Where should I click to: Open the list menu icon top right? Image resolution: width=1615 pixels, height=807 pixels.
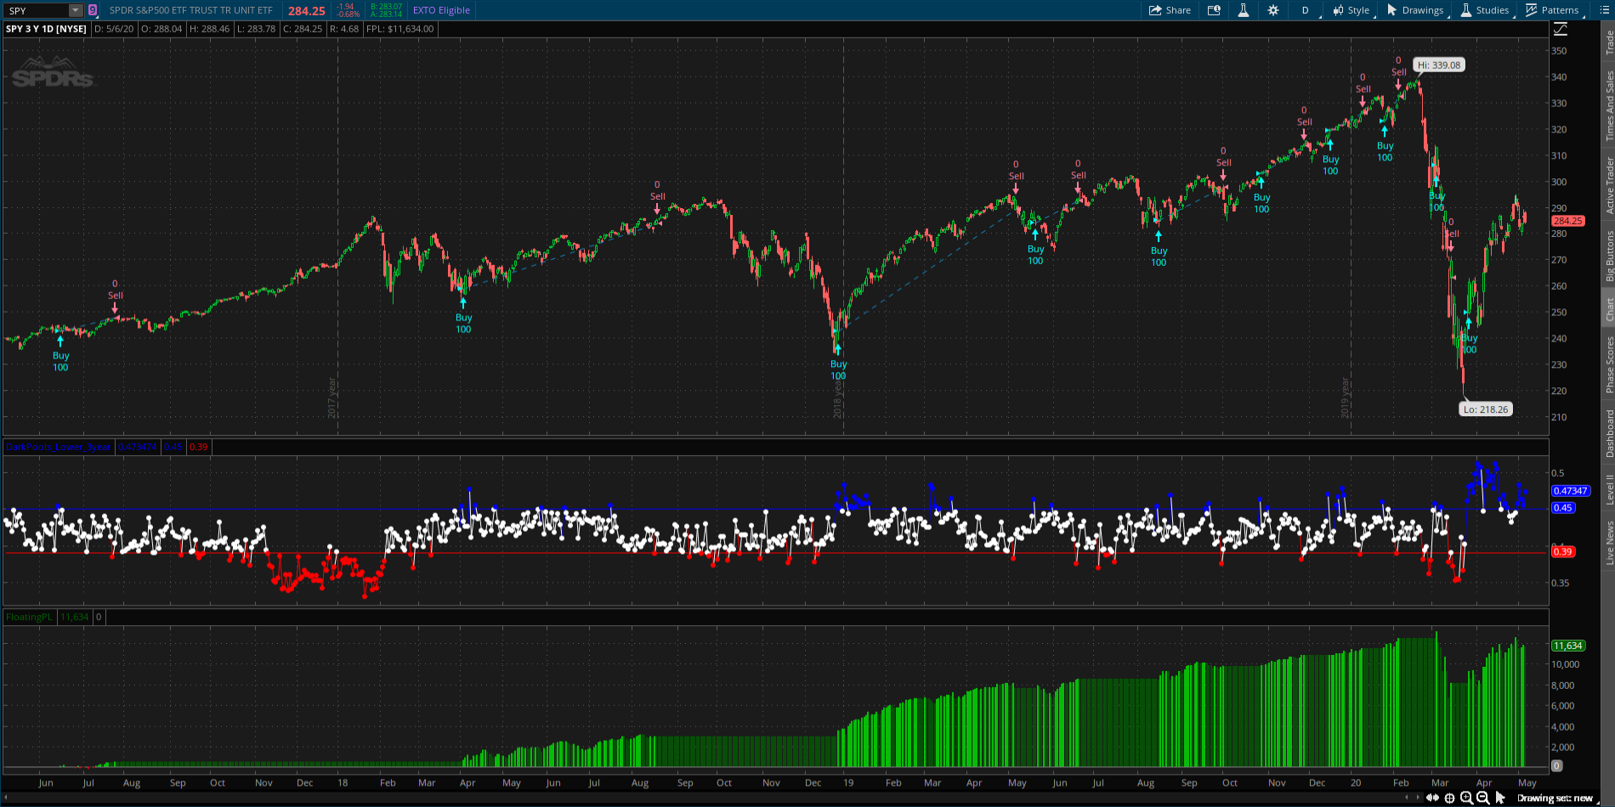pyautogui.click(x=1605, y=10)
